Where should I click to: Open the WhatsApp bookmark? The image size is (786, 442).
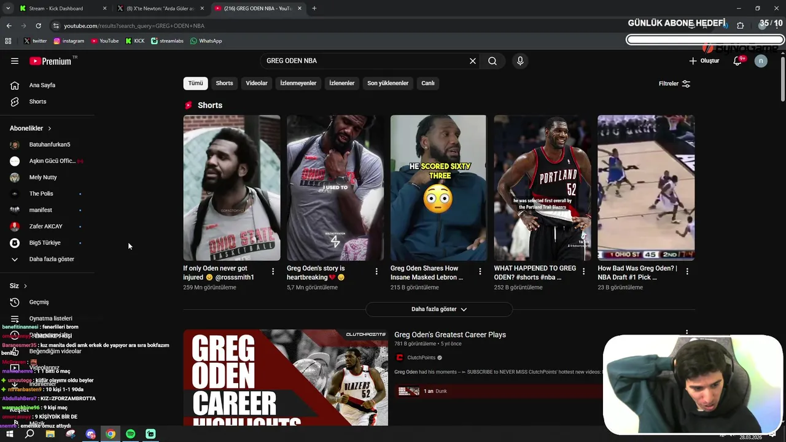(206, 41)
